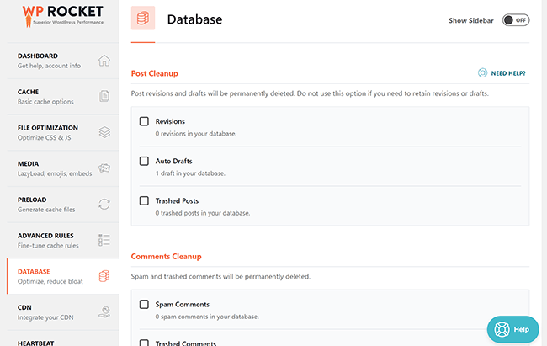Click the Media images icon
This screenshot has width=547, height=346.
point(104,168)
